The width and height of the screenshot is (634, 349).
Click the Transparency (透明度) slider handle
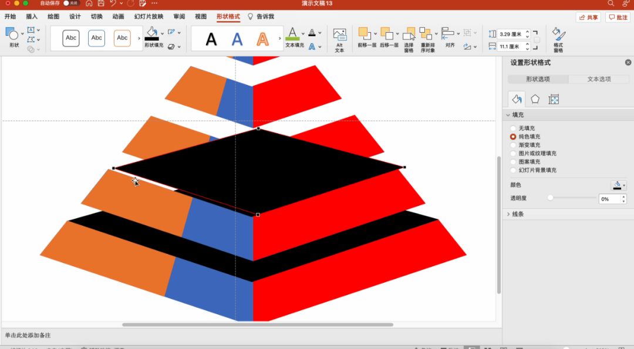(550, 198)
